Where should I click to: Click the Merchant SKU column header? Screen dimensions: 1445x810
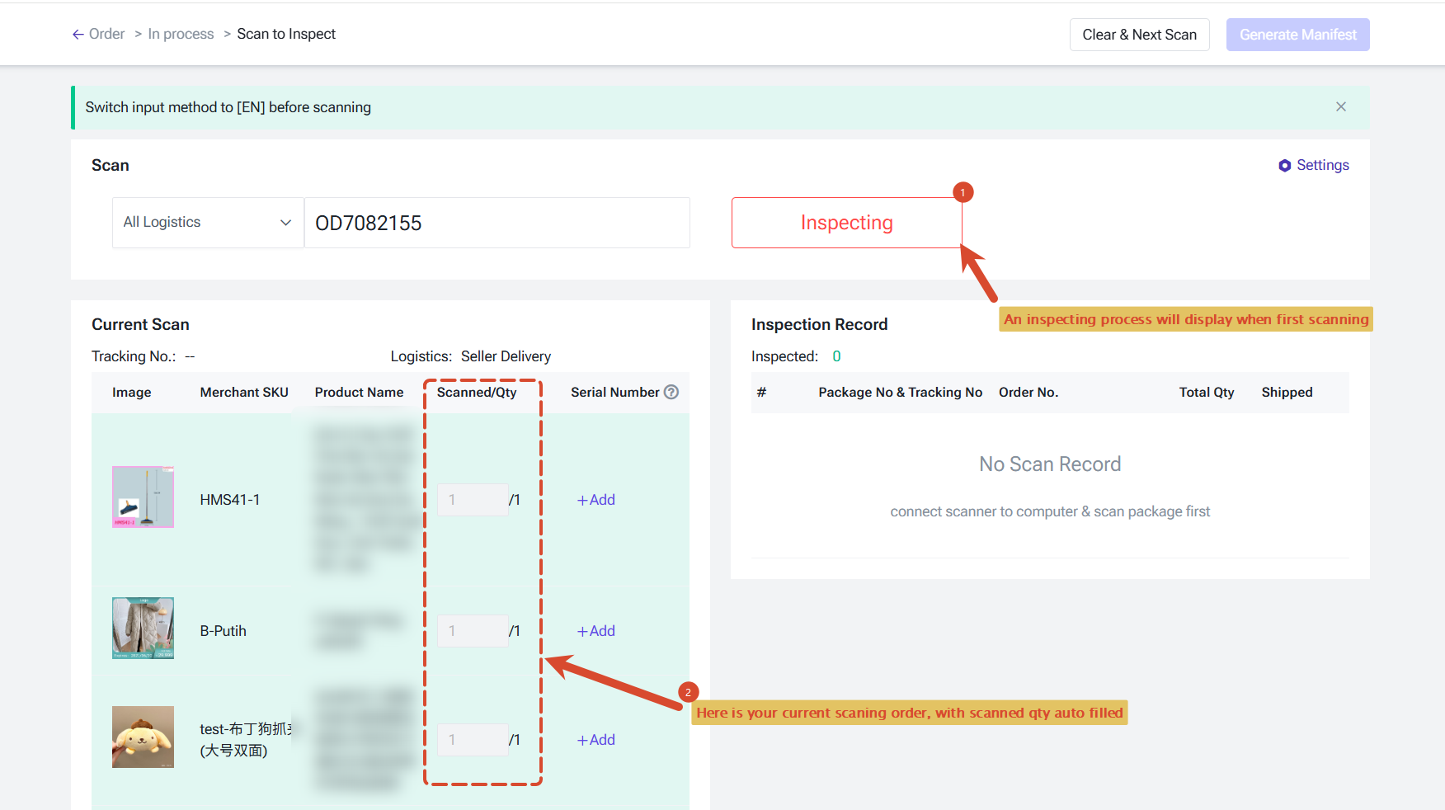(x=244, y=393)
